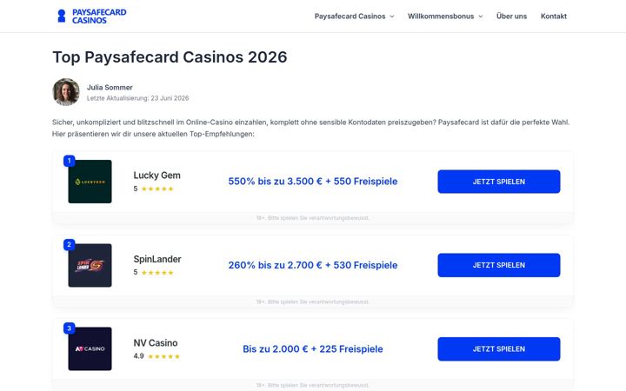Open the Über uns page
Image resolution: width=626 pixels, height=391 pixels.
pyautogui.click(x=511, y=17)
